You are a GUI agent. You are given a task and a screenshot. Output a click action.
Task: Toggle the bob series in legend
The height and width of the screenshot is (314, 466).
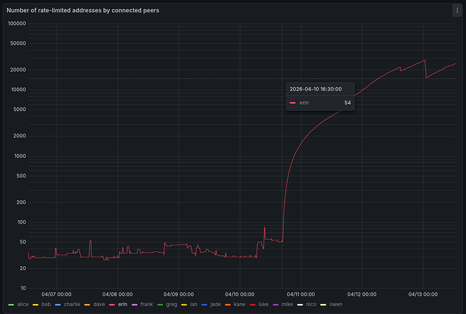[46, 305]
